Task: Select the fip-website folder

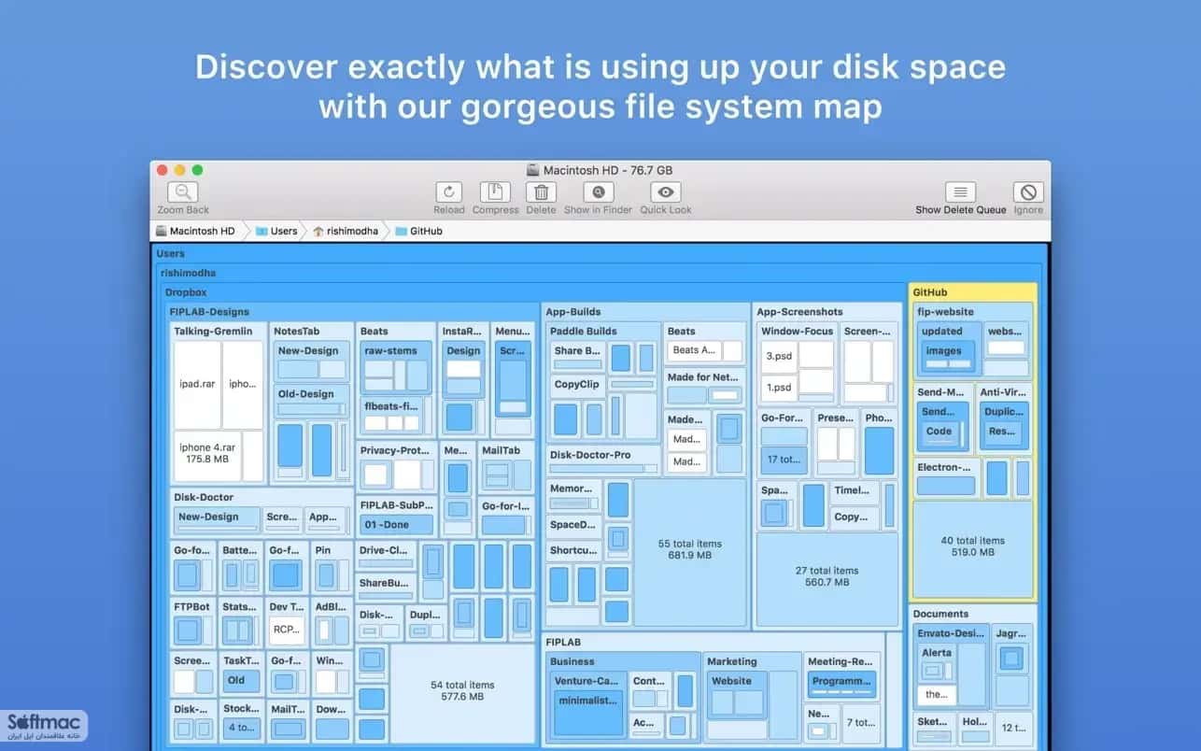Action: pyautogui.click(x=945, y=312)
